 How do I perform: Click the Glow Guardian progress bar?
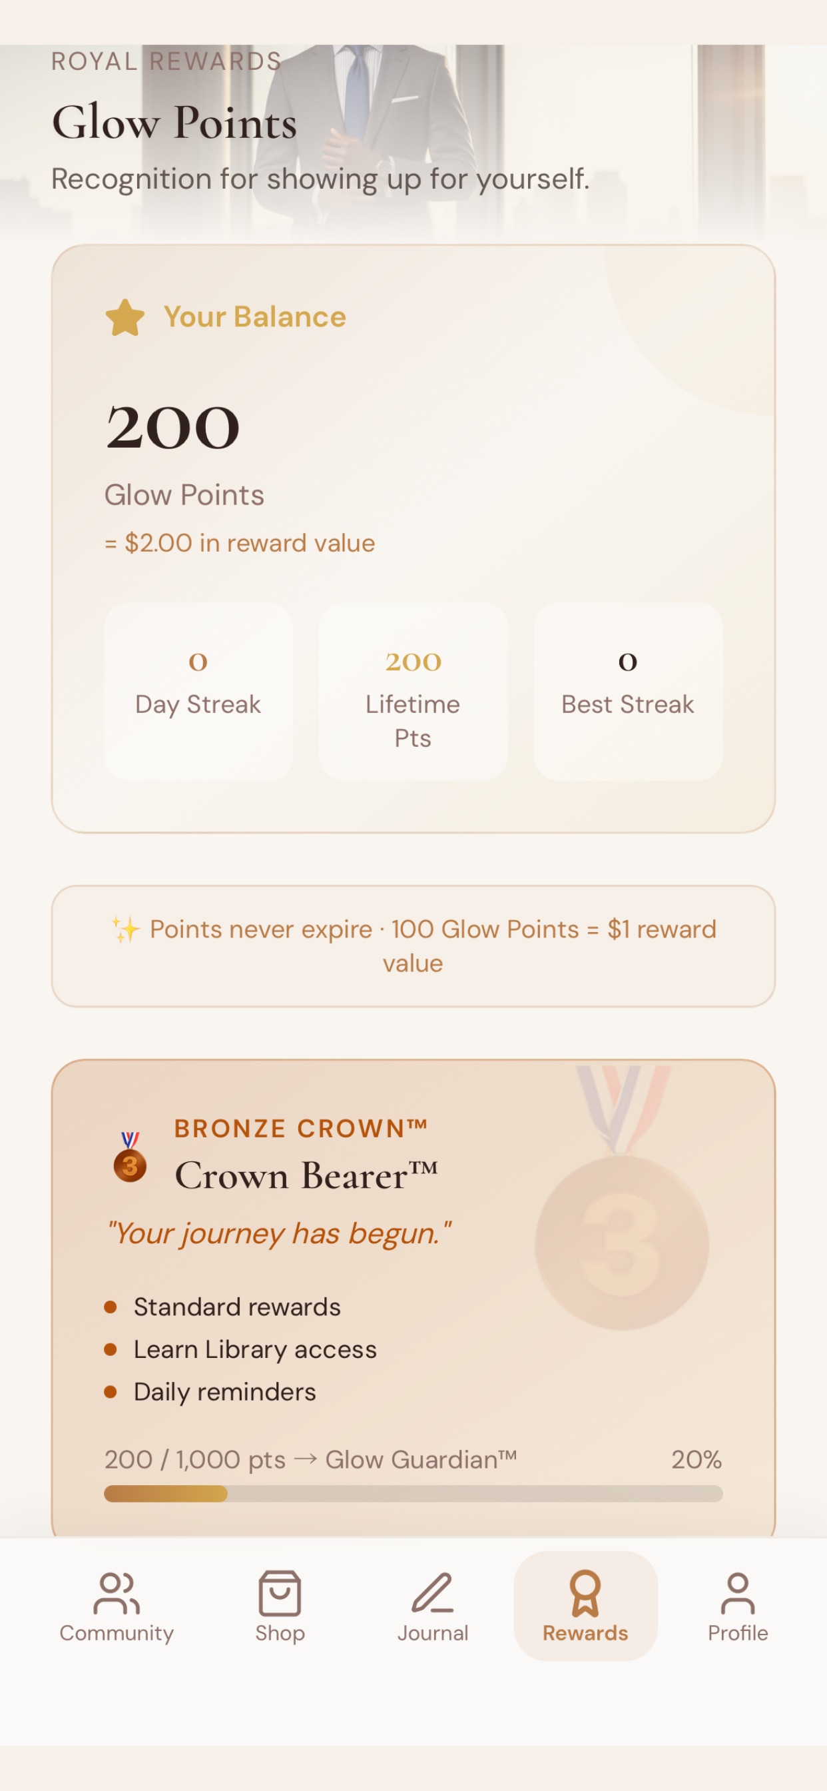click(413, 1493)
